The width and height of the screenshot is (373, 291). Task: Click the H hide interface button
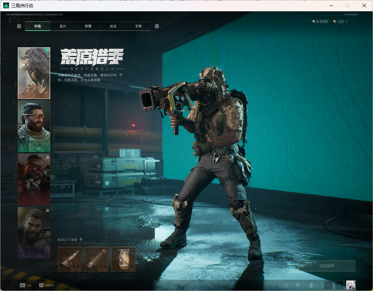click(x=47, y=285)
